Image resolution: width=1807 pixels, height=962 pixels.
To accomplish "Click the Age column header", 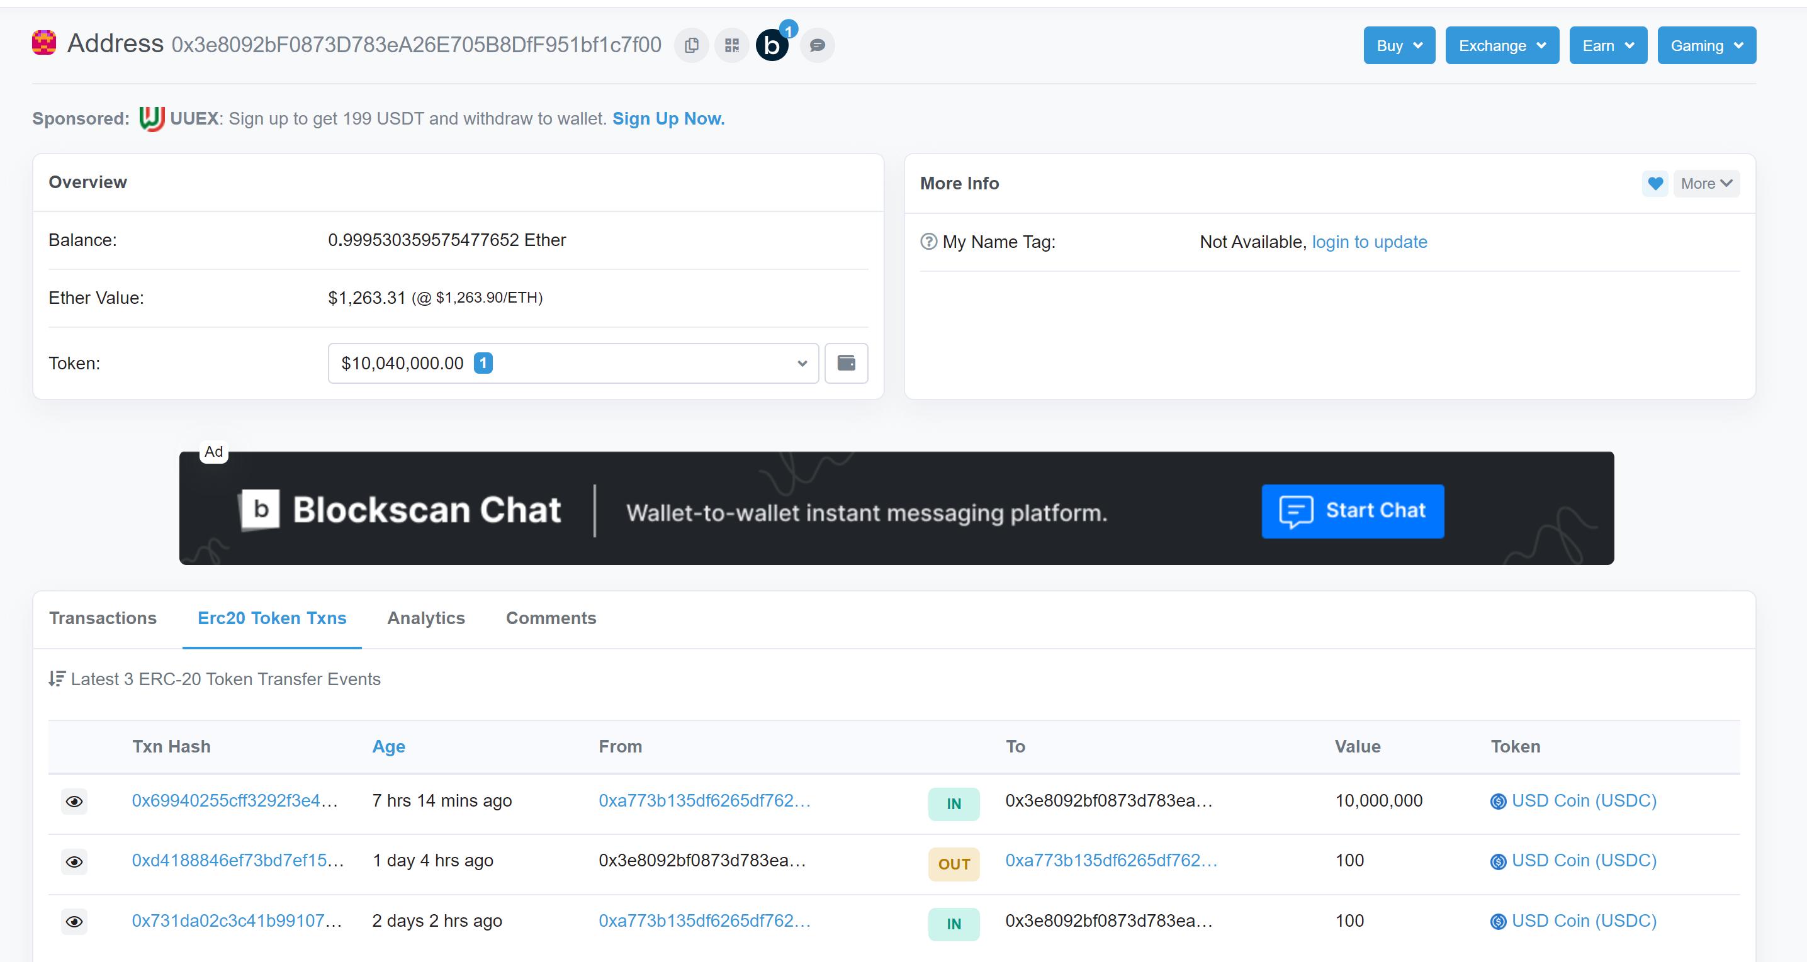I will (x=388, y=747).
